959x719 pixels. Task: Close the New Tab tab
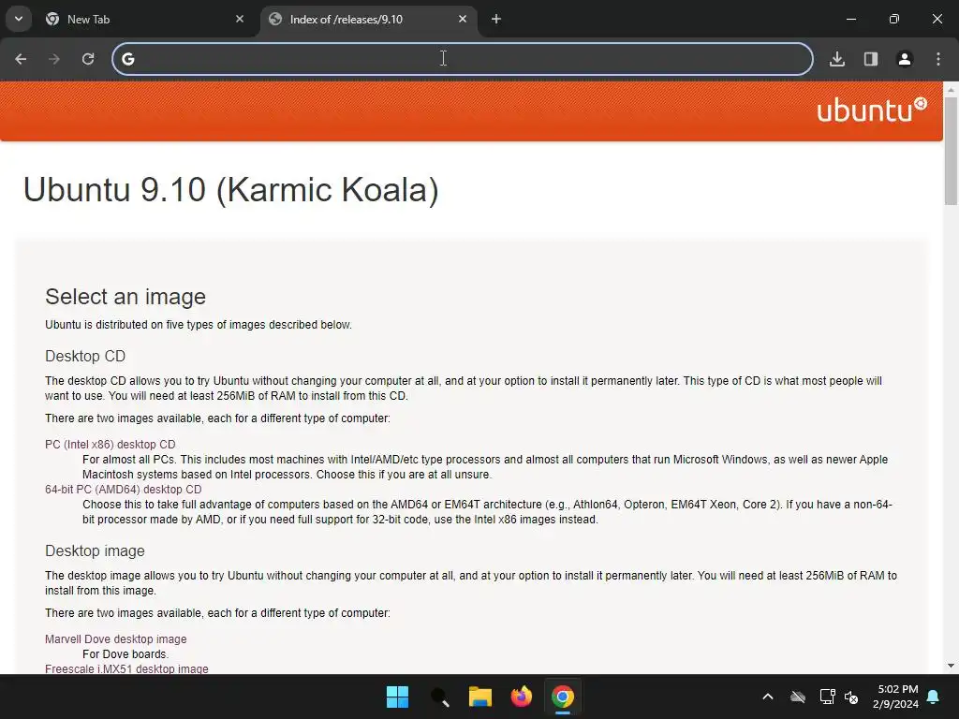click(x=240, y=19)
